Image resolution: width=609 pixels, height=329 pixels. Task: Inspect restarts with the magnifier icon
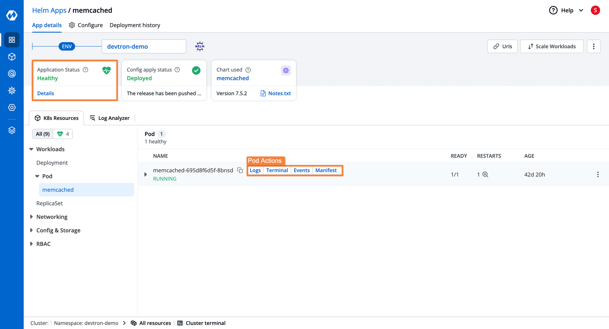tap(485, 174)
